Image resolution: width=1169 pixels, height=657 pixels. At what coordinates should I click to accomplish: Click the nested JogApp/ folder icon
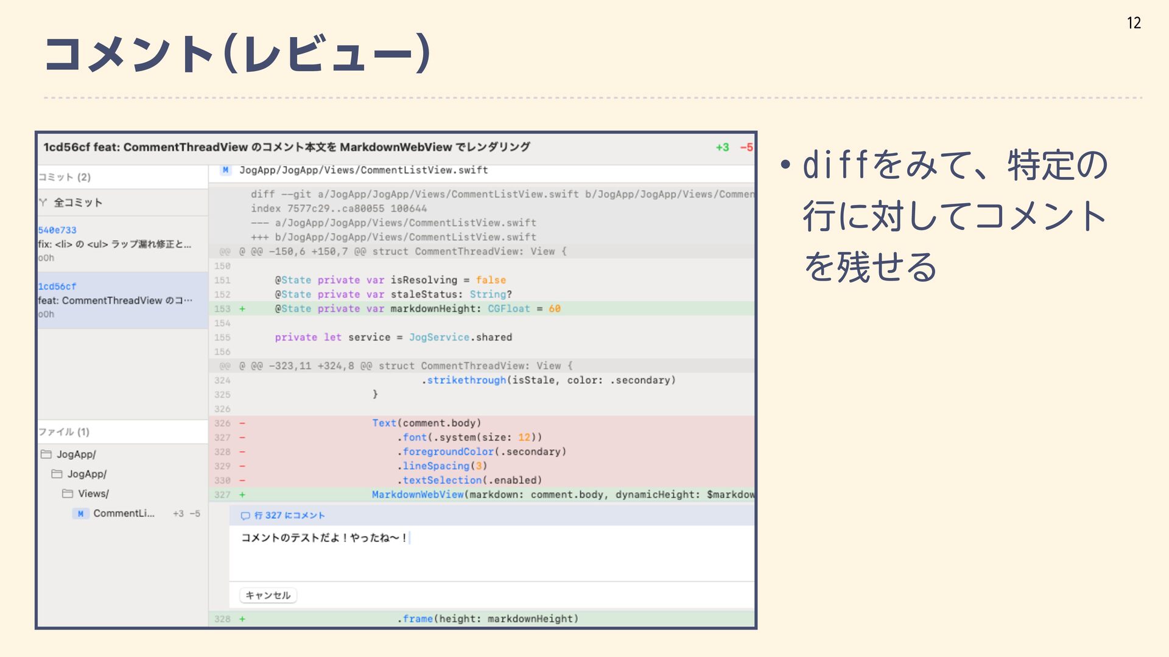pos(57,474)
